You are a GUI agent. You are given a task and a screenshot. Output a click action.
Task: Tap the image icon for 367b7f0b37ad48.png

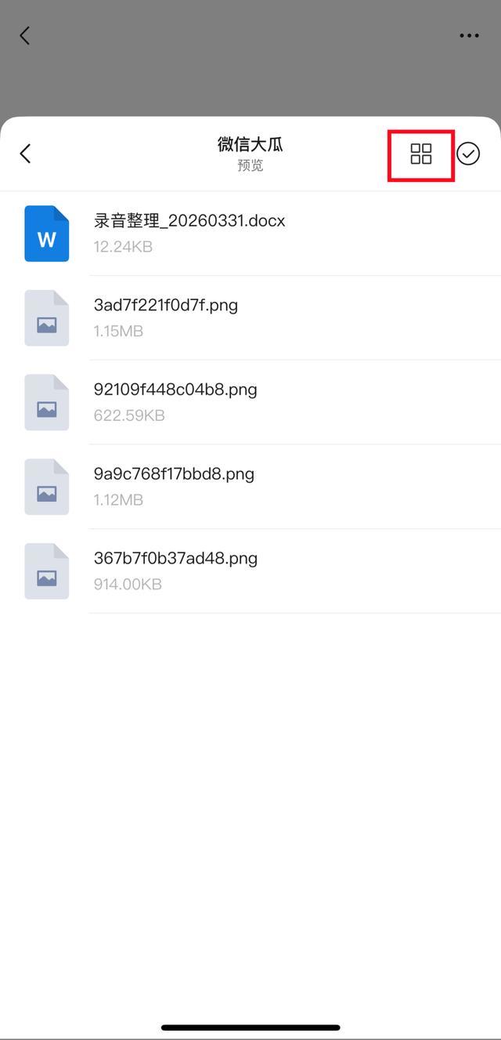pos(47,572)
